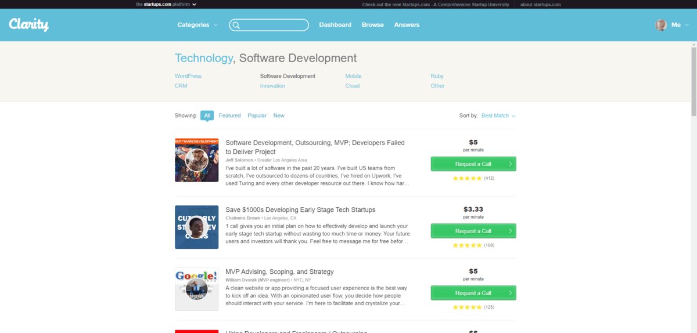Open the Ruby subcategory
This screenshot has width=697, height=333.
[437, 76]
